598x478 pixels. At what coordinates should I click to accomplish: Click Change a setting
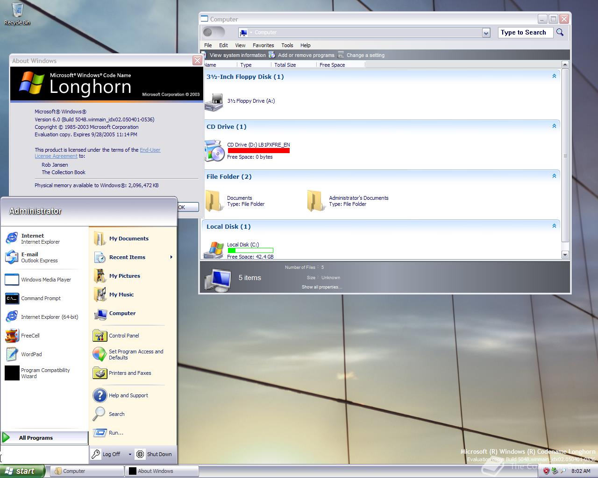[x=361, y=55]
